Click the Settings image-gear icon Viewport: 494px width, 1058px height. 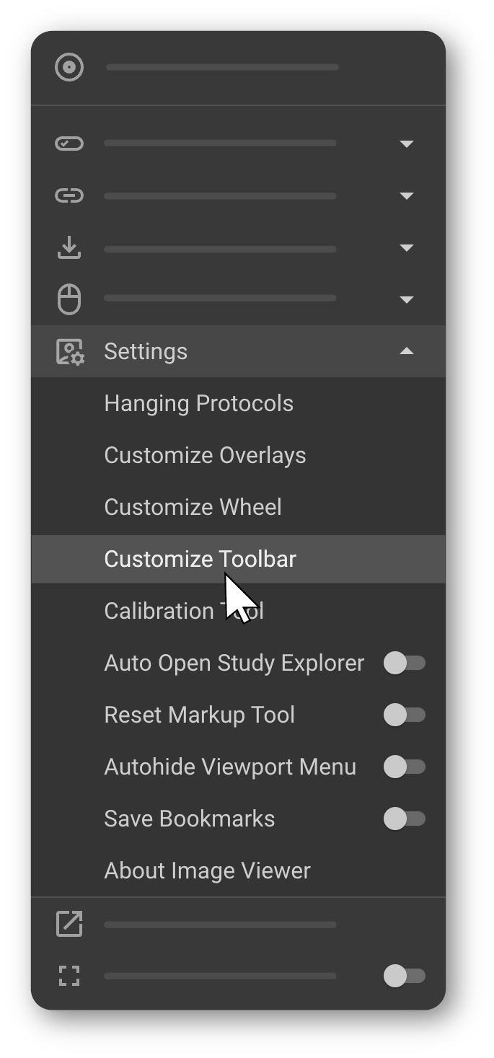(x=70, y=351)
